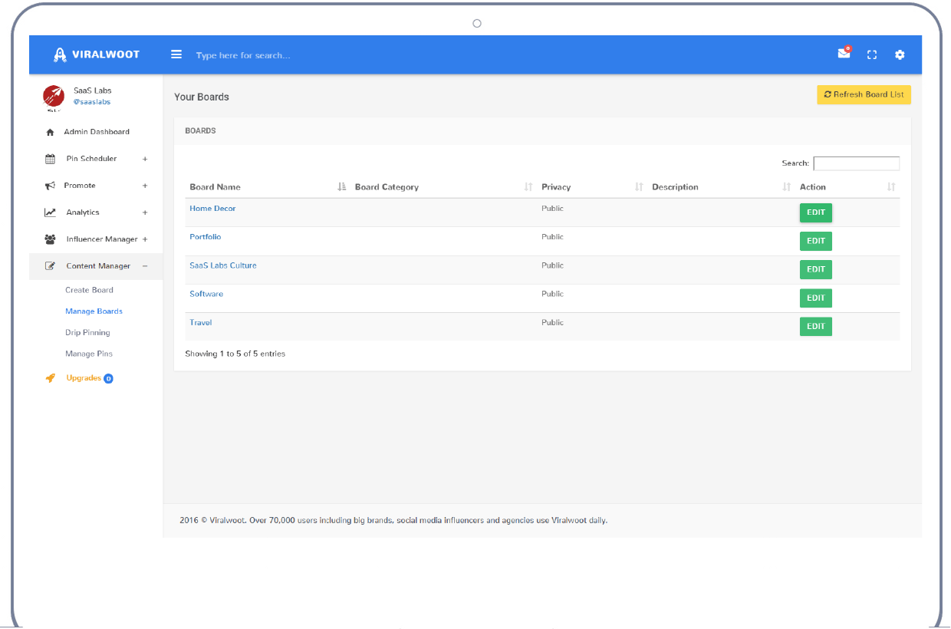
Task: Click Public privacy in Travel row
Action: [552, 322]
